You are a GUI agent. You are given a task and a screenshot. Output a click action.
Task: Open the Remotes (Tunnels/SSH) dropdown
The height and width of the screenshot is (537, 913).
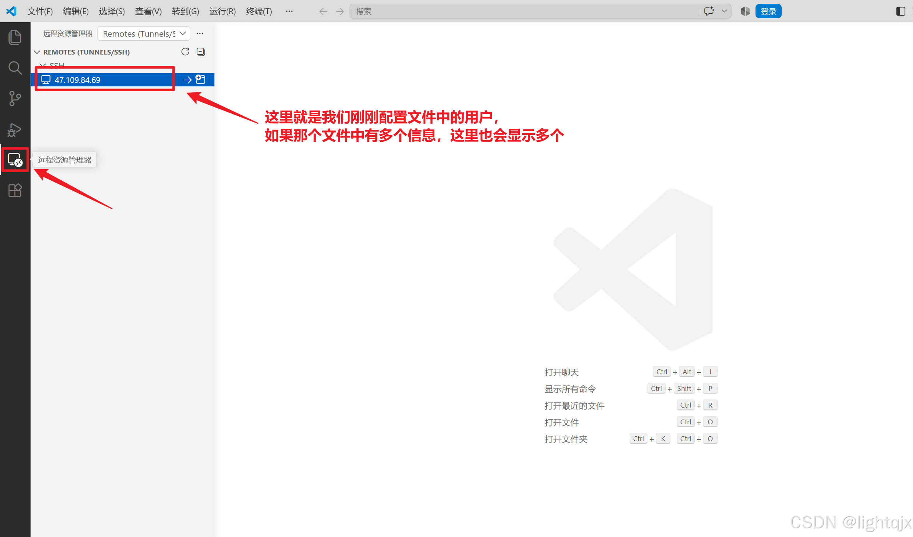144,34
